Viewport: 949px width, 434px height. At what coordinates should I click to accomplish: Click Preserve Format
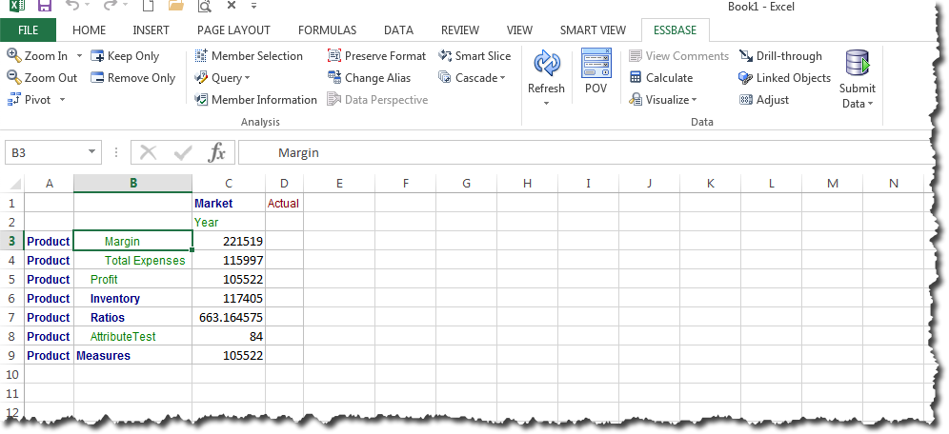tap(376, 55)
